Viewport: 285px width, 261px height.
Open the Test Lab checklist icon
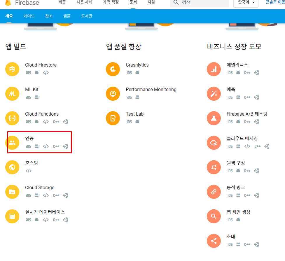pos(113,118)
